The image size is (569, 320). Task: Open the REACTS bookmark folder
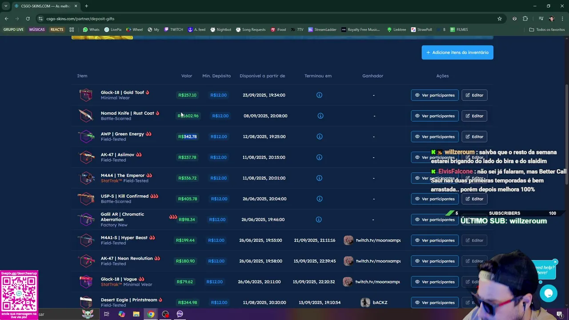(x=57, y=30)
